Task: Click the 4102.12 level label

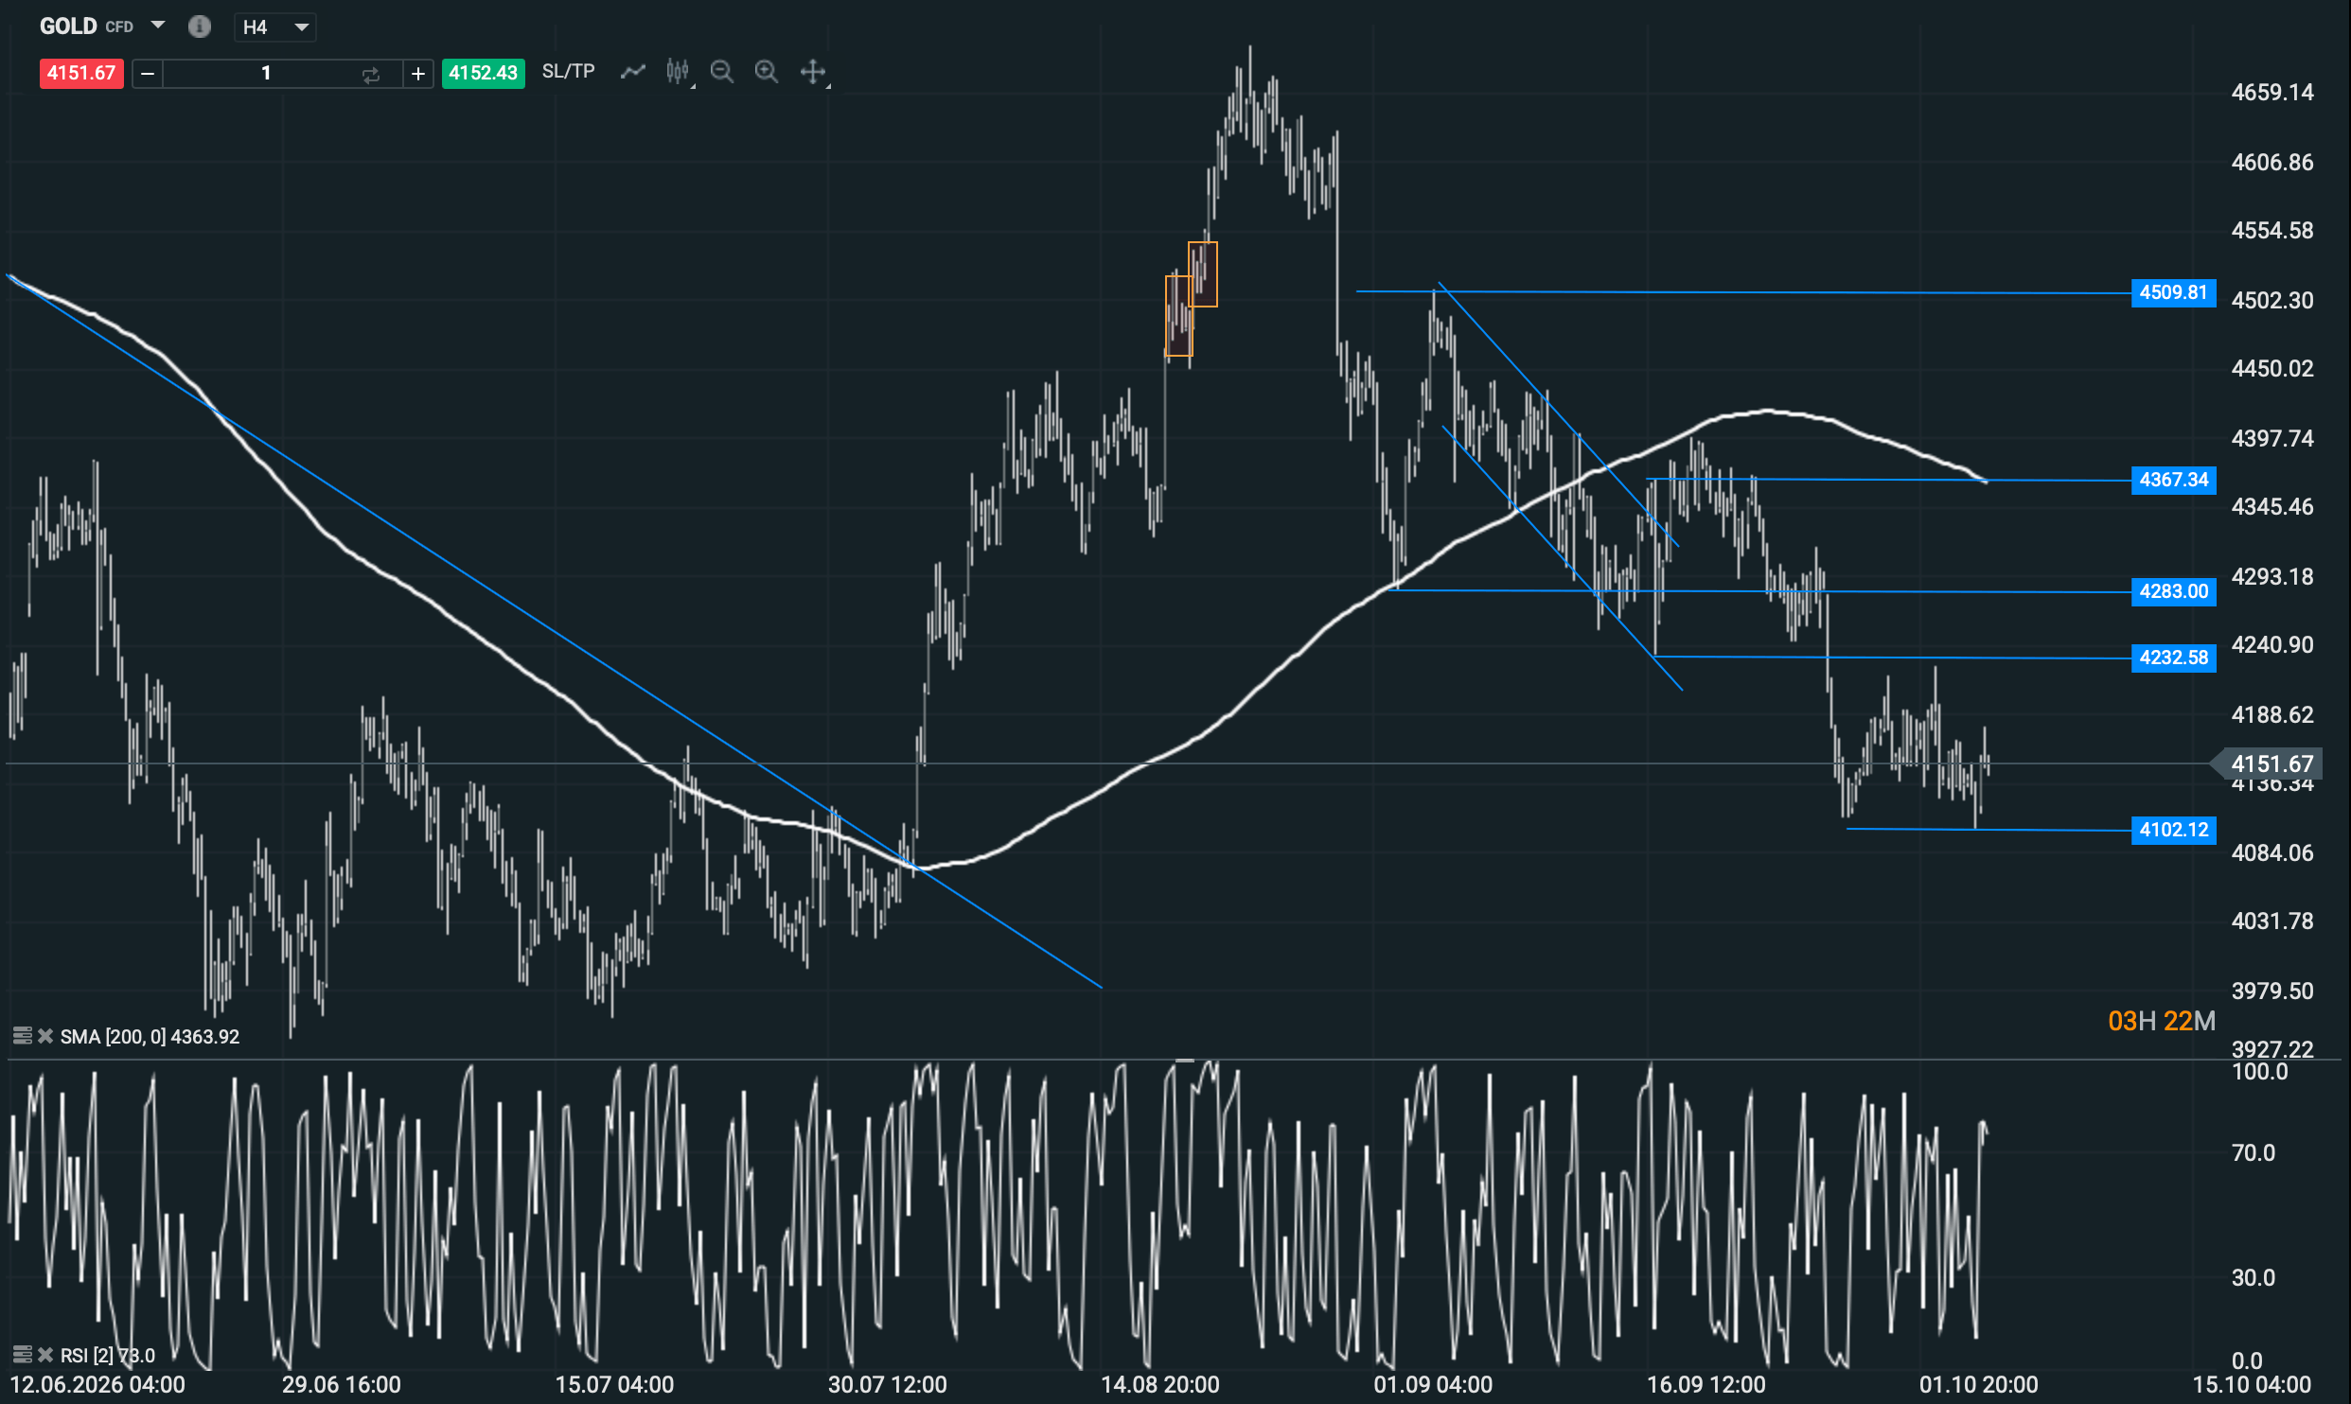Action: click(2173, 830)
